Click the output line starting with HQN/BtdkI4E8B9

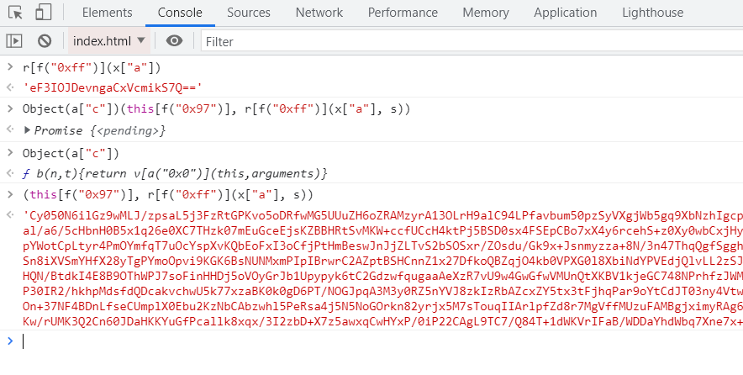(x=382, y=276)
